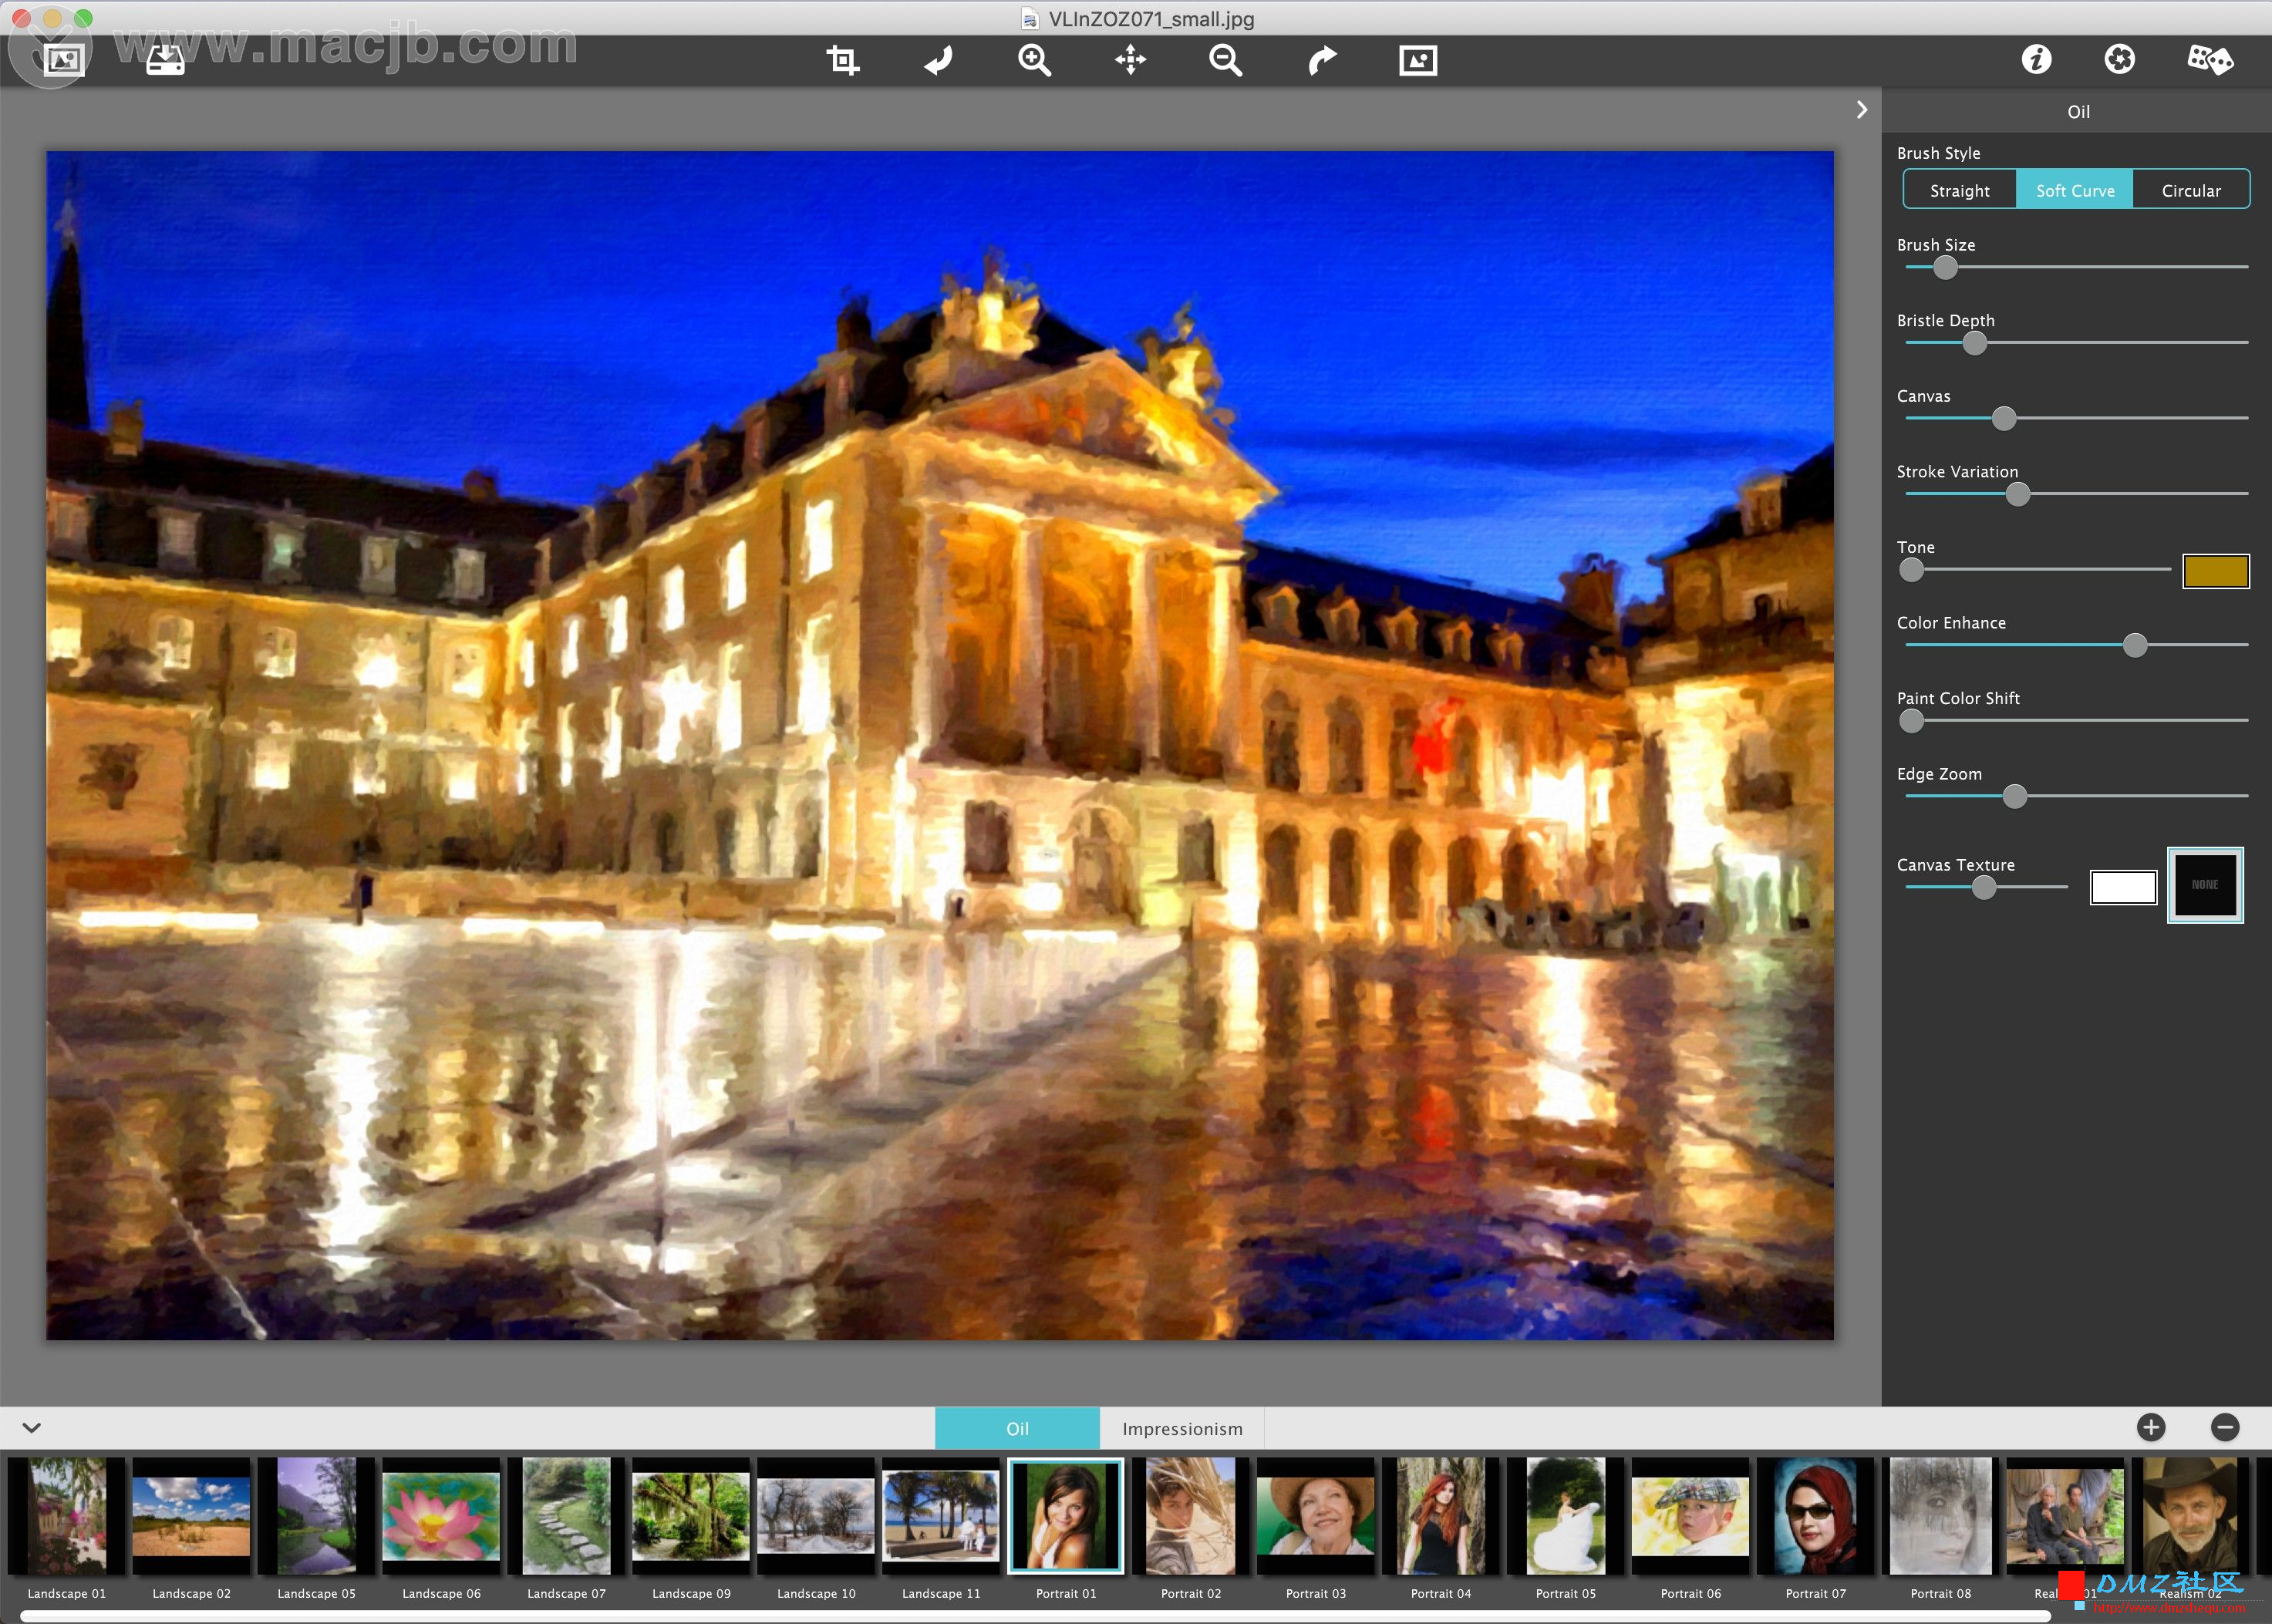Apply the Portrait 05 preset
The width and height of the screenshot is (2272, 1624).
[x=1566, y=1516]
